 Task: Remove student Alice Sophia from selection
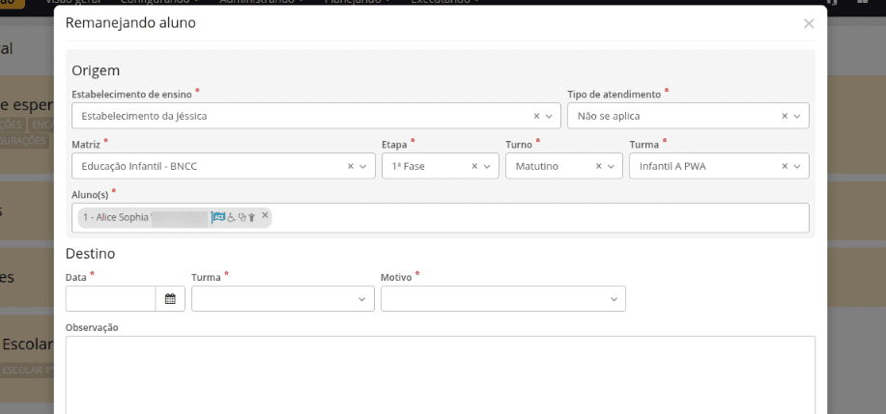tap(266, 216)
